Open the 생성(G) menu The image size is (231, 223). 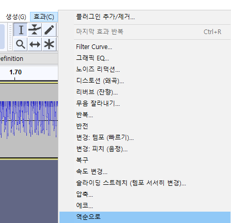tap(16, 17)
